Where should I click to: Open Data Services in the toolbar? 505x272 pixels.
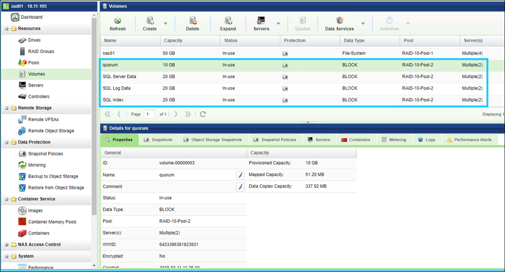(x=341, y=23)
